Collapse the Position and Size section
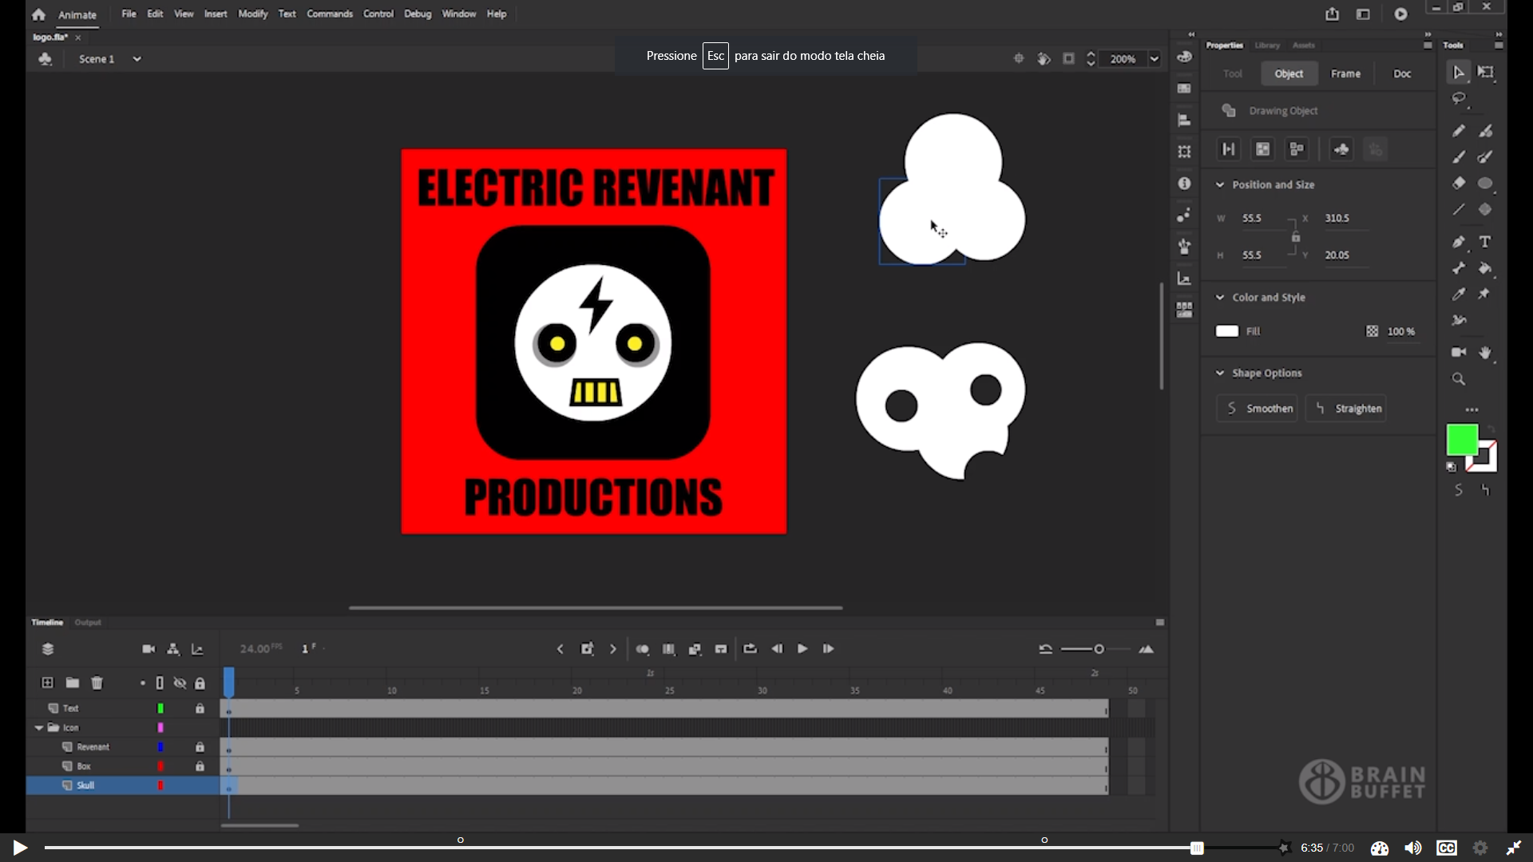Image resolution: width=1533 pixels, height=862 pixels. coord(1220,184)
